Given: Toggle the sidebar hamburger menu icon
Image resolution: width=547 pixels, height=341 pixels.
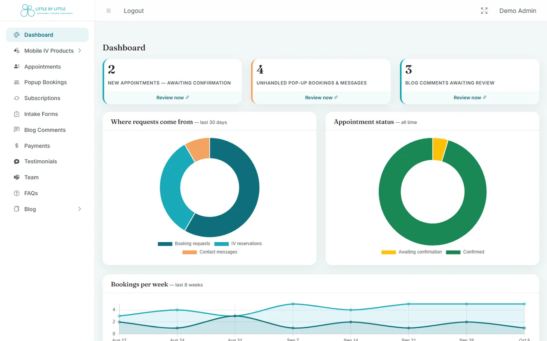Looking at the screenshot, I should [109, 11].
